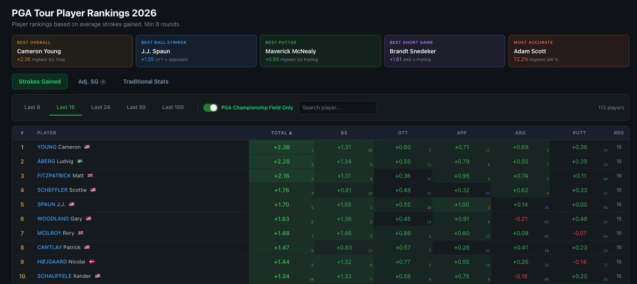Click the +1.55 BS value for Spaun
Viewport: 637px width, 284px height.
344,205
